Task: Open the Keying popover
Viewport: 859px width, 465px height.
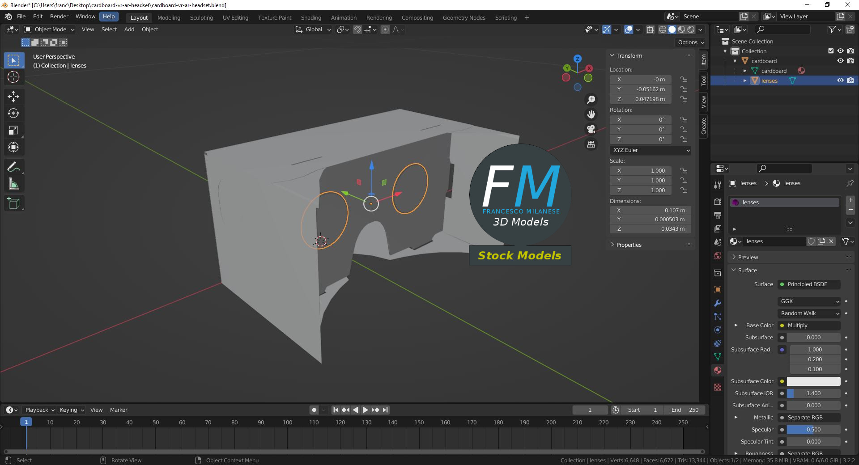Action: [72, 410]
